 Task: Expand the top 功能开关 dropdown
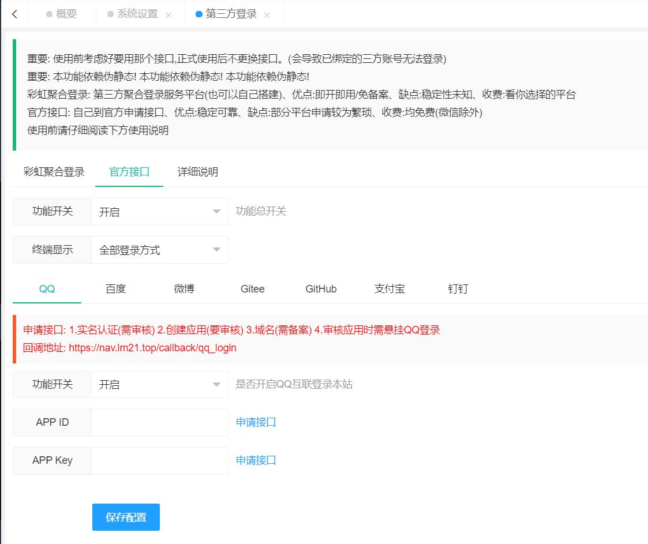point(159,212)
